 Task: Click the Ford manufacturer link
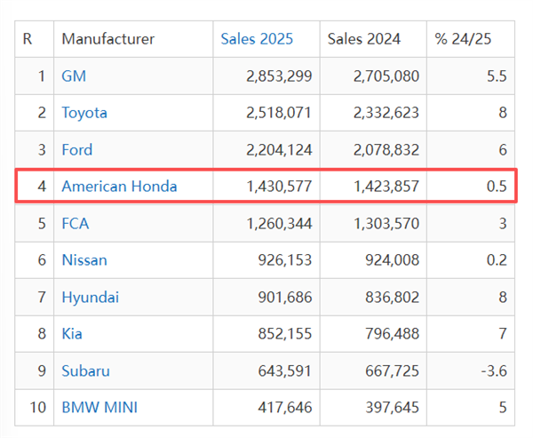(x=76, y=150)
